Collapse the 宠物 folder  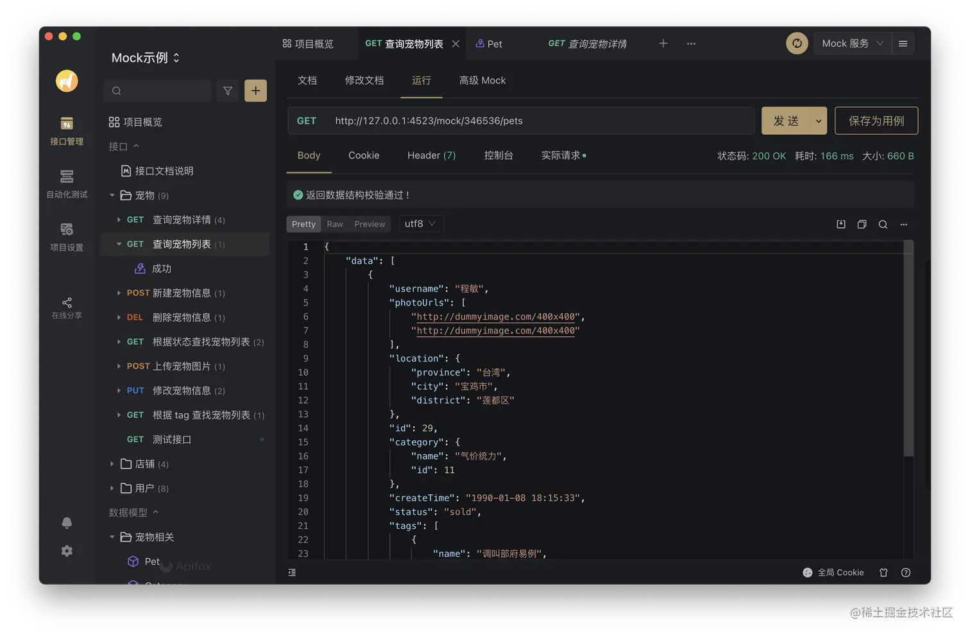112,195
